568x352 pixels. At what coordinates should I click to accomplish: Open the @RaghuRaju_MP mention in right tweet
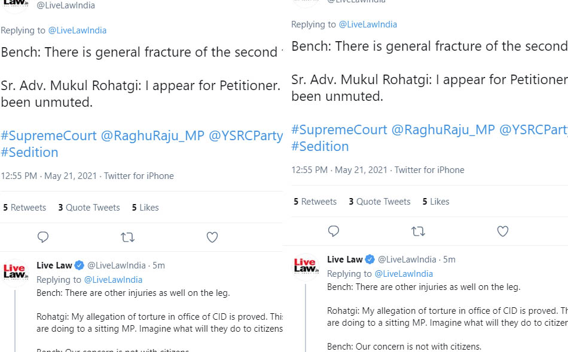pyautogui.click(x=443, y=129)
